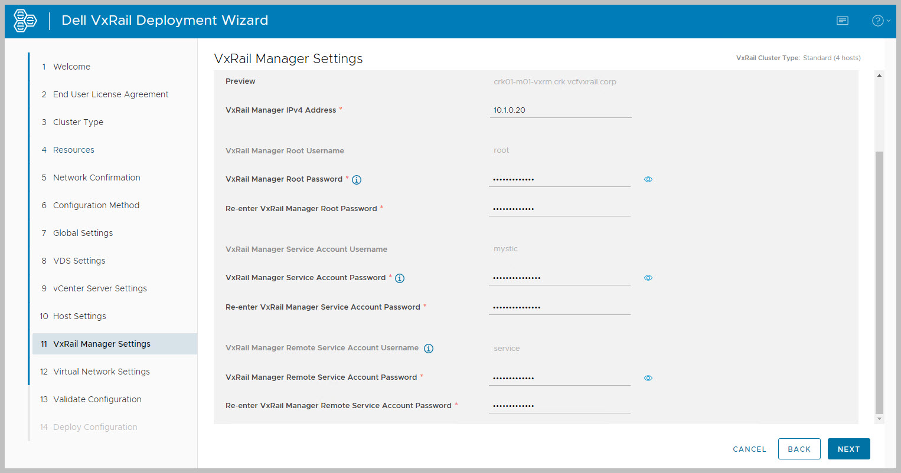Viewport: 901px width, 473px height.
Task: Click info icon beside Service Account Password
Action: (400, 278)
